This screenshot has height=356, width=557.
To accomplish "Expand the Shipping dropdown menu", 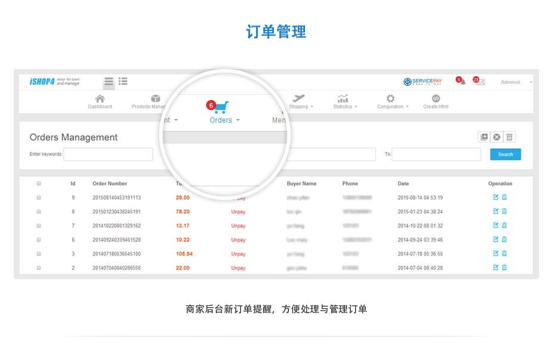I will [x=300, y=101].
